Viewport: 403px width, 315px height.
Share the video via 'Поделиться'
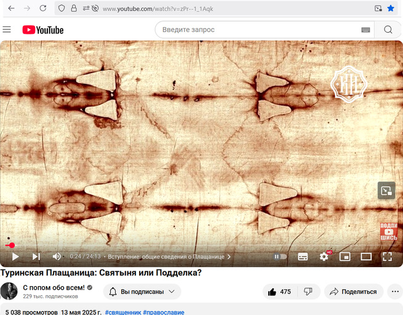pos(354,292)
